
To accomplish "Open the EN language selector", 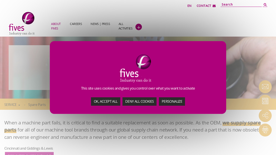I will coord(189,6).
